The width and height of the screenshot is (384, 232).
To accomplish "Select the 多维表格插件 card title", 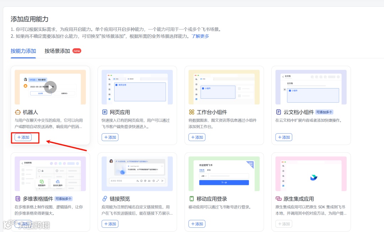I will point(38,199).
